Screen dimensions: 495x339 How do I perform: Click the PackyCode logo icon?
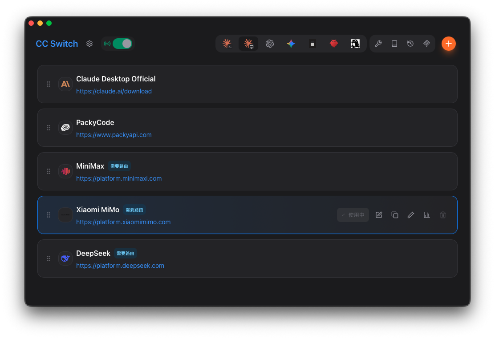(65, 128)
